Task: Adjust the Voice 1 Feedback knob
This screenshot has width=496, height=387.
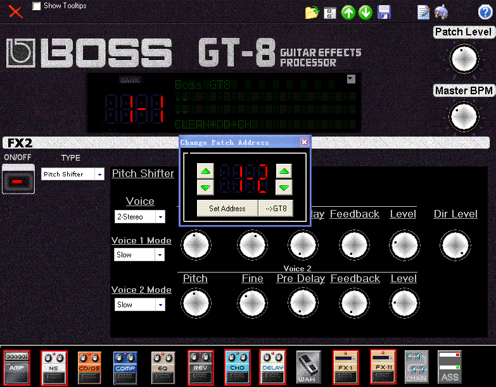Action: click(x=354, y=245)
